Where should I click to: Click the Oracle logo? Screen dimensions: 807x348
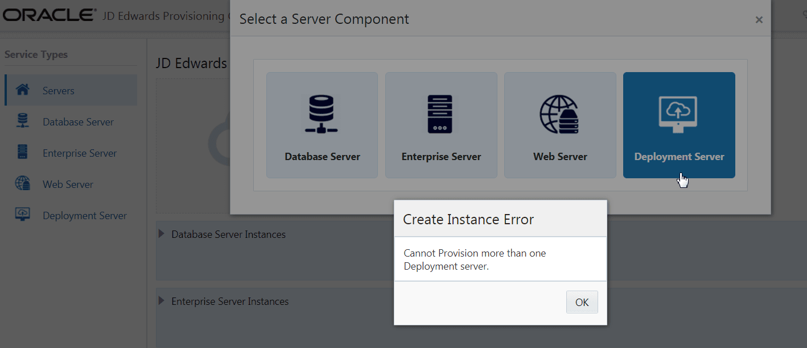click(48, 15)
